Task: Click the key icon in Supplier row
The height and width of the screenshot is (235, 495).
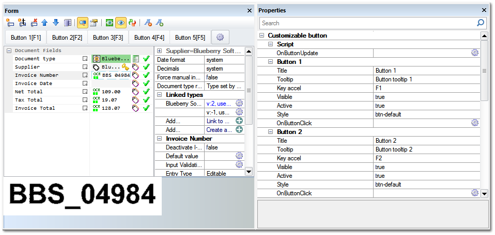Action: click(126, 67)
